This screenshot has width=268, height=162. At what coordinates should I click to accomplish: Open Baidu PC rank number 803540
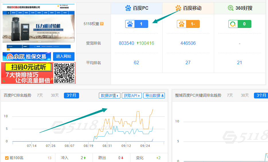[126, 43]
